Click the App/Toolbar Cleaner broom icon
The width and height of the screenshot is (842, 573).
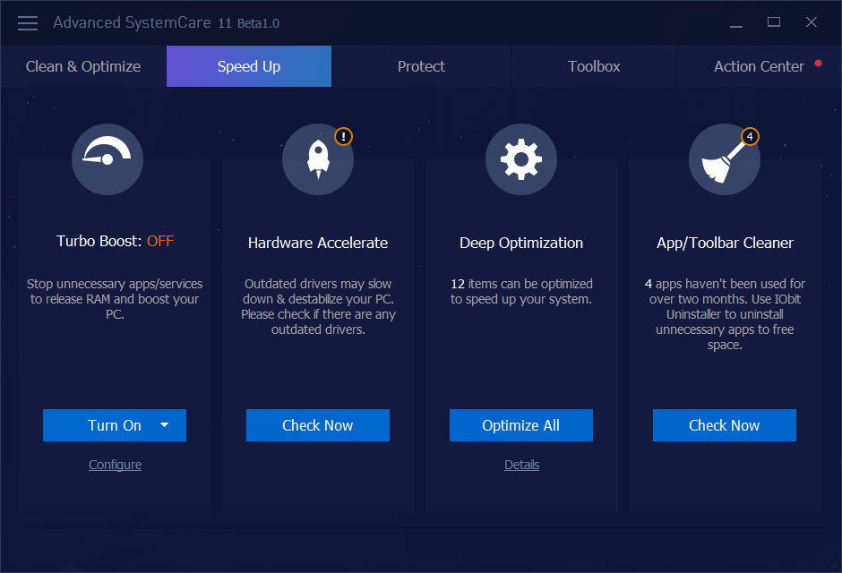pyautogui.click(x=725, y=159)
